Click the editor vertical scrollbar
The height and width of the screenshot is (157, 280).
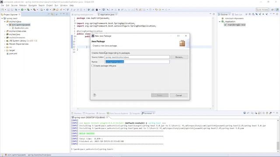[x=213, y=62]
